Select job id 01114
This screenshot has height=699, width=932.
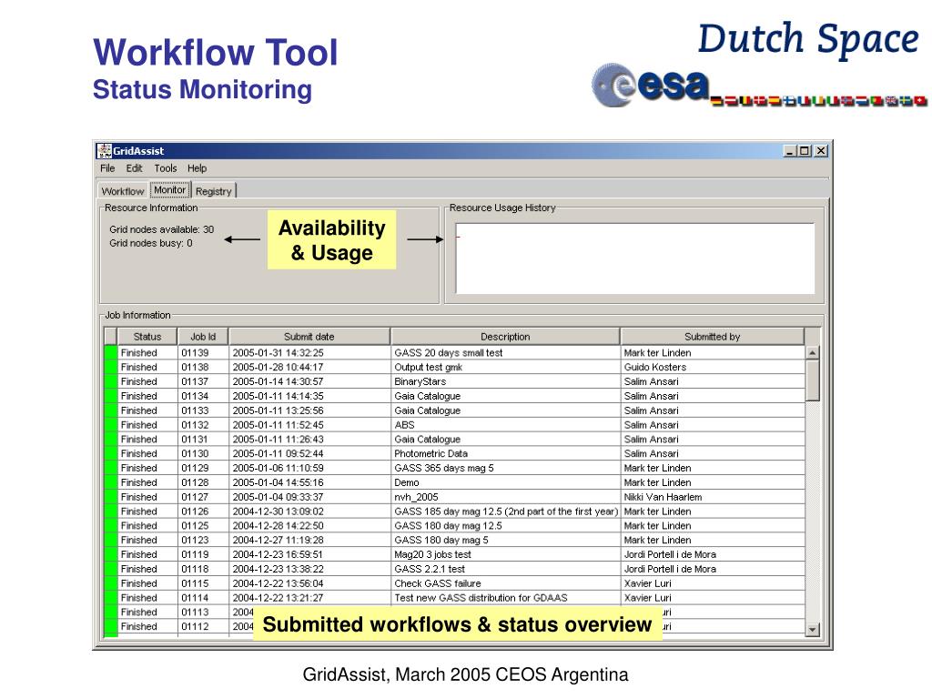click(203, 597)
